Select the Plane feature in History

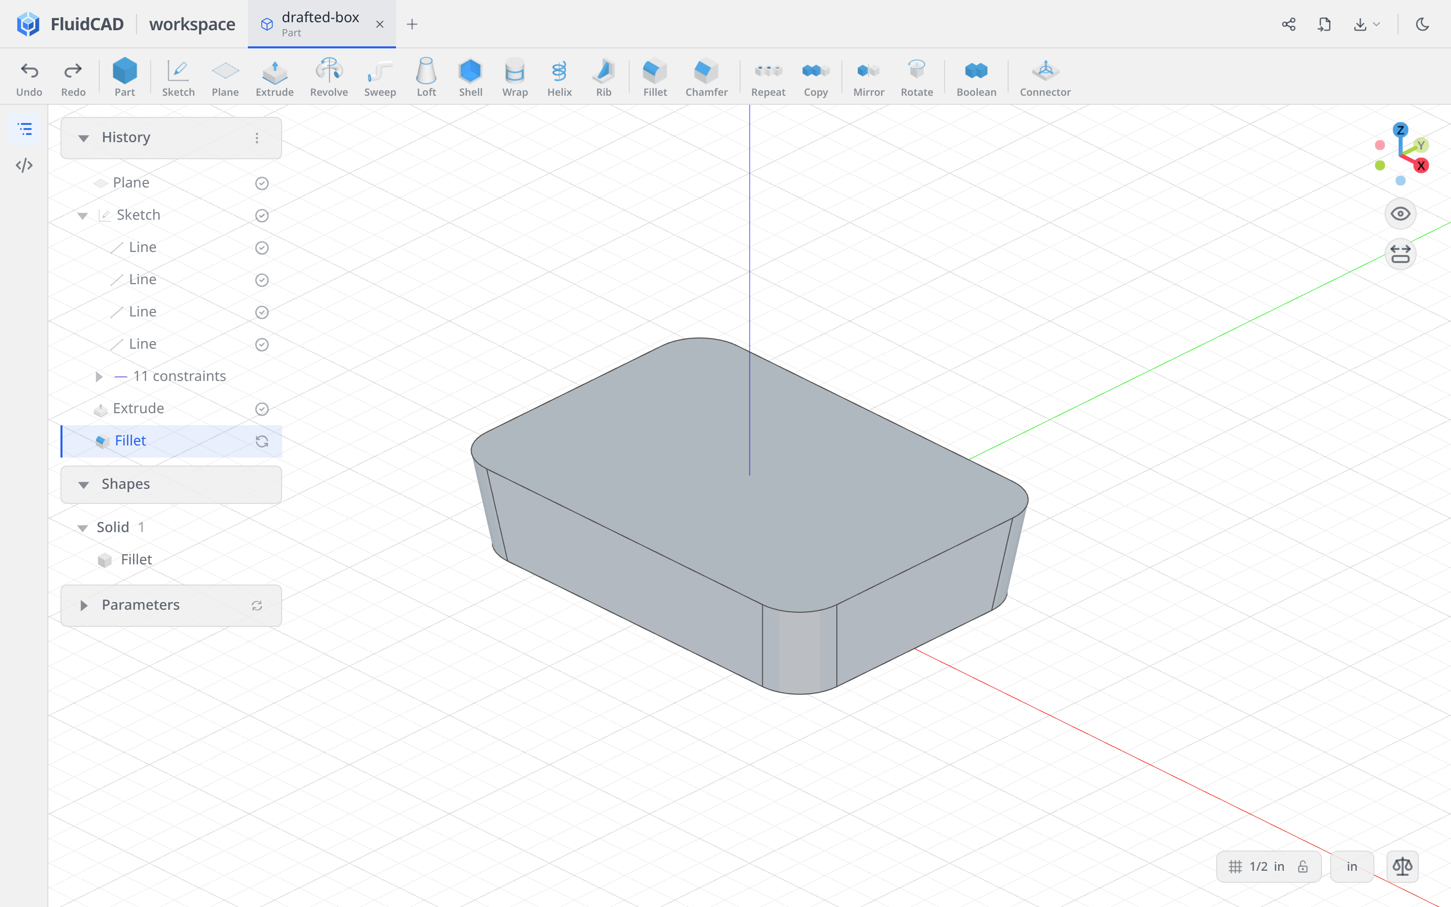pyautogui.click(x=171, y=183)
